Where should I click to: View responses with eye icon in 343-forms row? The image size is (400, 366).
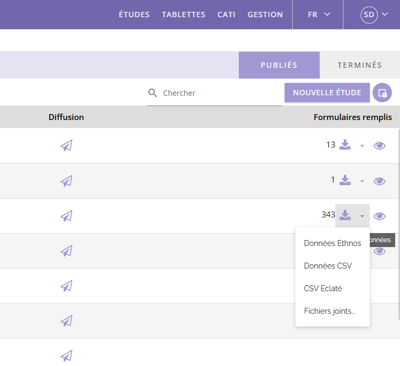(x=380, y=216)
